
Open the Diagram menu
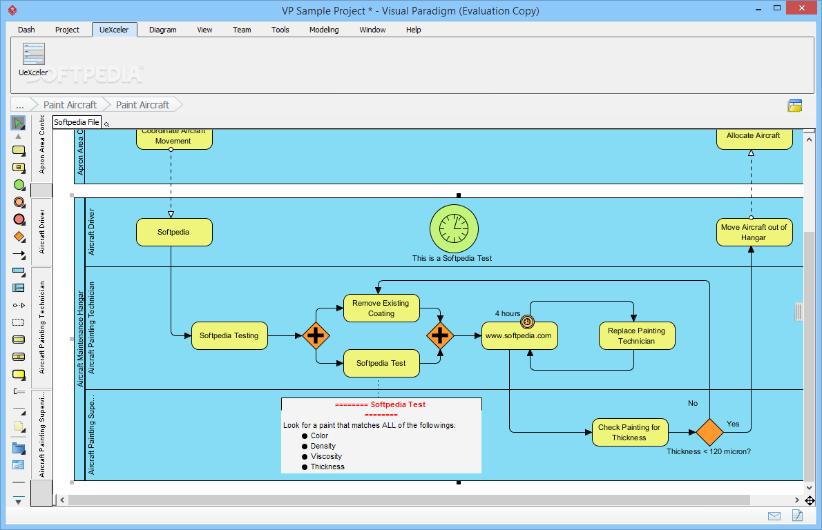[x=162, y=30]
